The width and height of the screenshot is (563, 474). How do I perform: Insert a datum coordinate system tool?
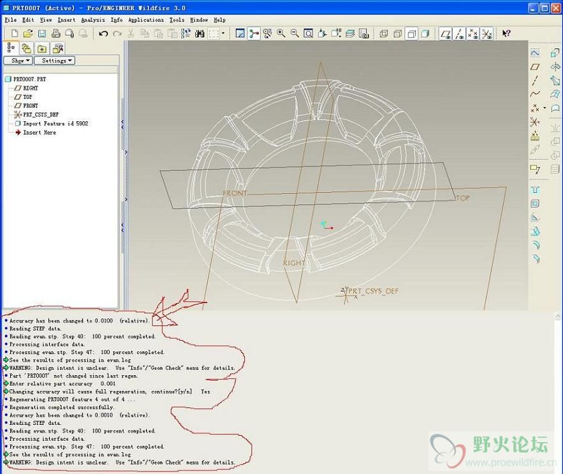pos(535,122)
